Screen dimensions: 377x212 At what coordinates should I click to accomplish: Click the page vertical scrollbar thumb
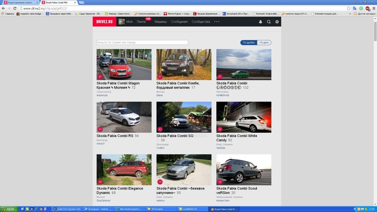point(375,32)
